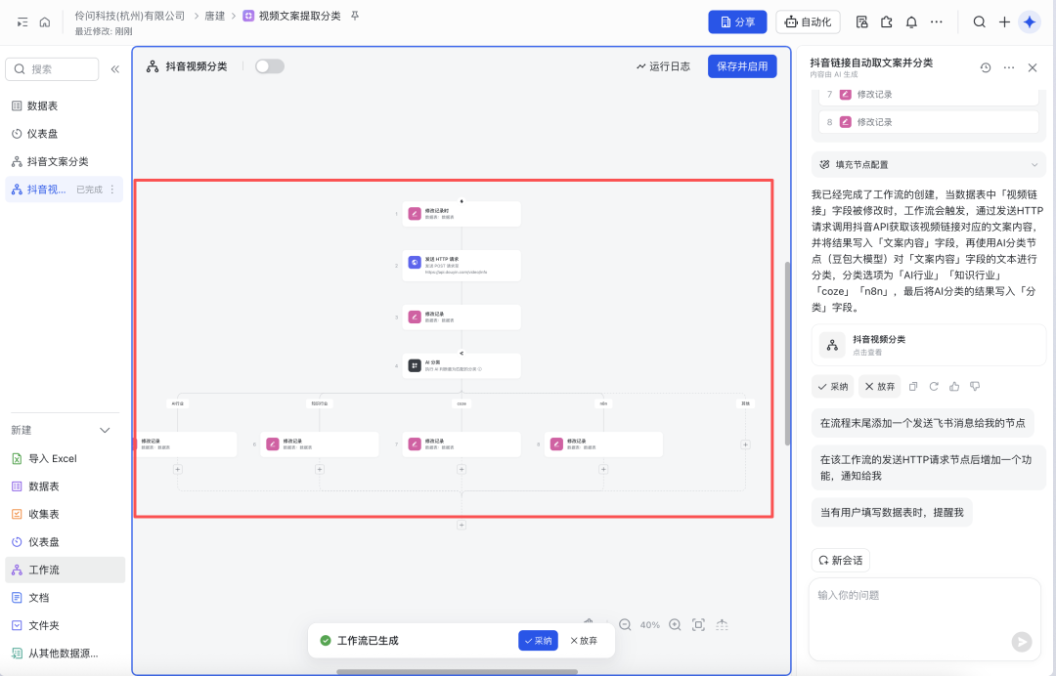This screenshot has height=676, width=1056.
Task: Collapse the left sidebar with double-chevron icon
Action: (114, 69)
